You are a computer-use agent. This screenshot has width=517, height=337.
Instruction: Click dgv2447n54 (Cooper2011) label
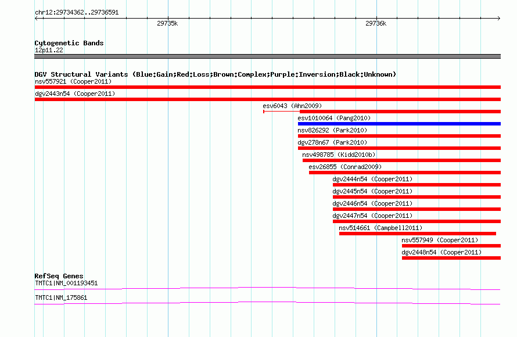372,216
